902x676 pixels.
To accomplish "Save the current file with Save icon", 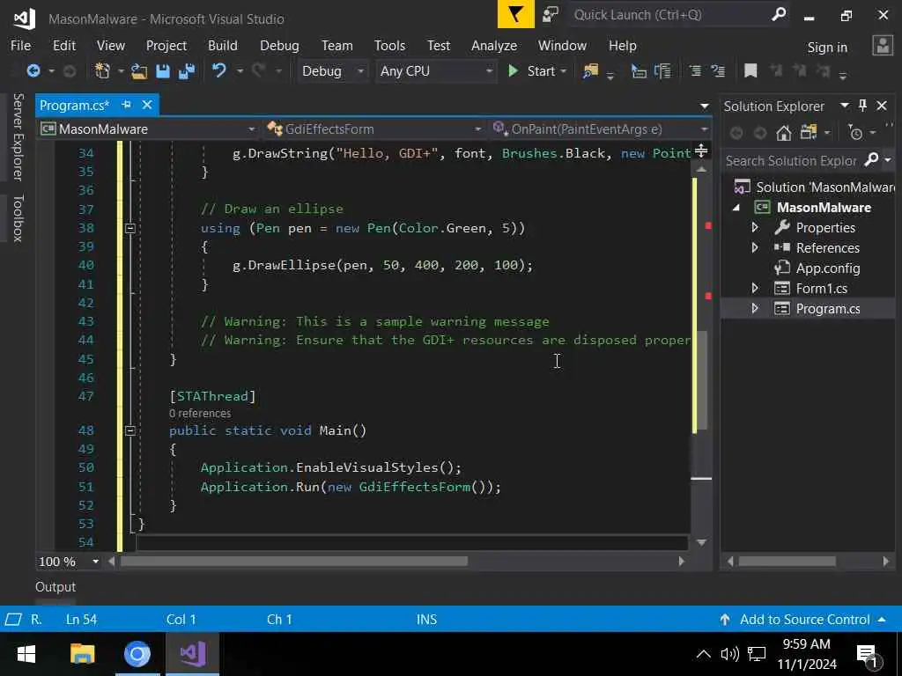I will 163,71.
